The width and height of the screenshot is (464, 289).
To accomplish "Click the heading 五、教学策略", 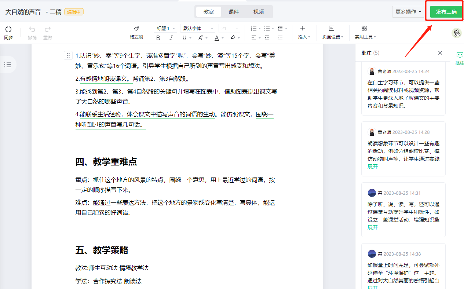I will 102,250.
